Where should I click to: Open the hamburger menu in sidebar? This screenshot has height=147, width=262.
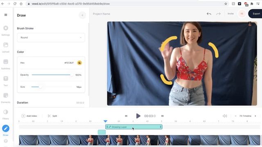[6, 15]
